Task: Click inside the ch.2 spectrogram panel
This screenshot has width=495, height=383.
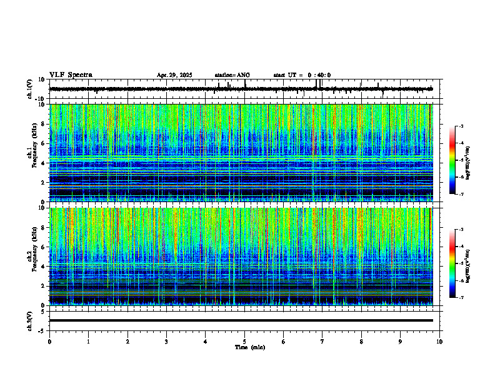Action: (241, 257)
